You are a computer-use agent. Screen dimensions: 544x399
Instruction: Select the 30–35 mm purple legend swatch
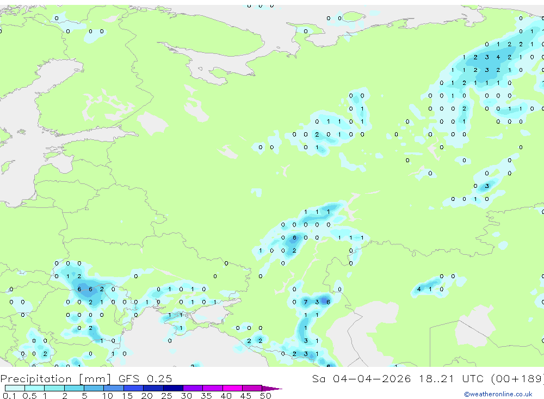pyautogui.click(x=193, y=388)
